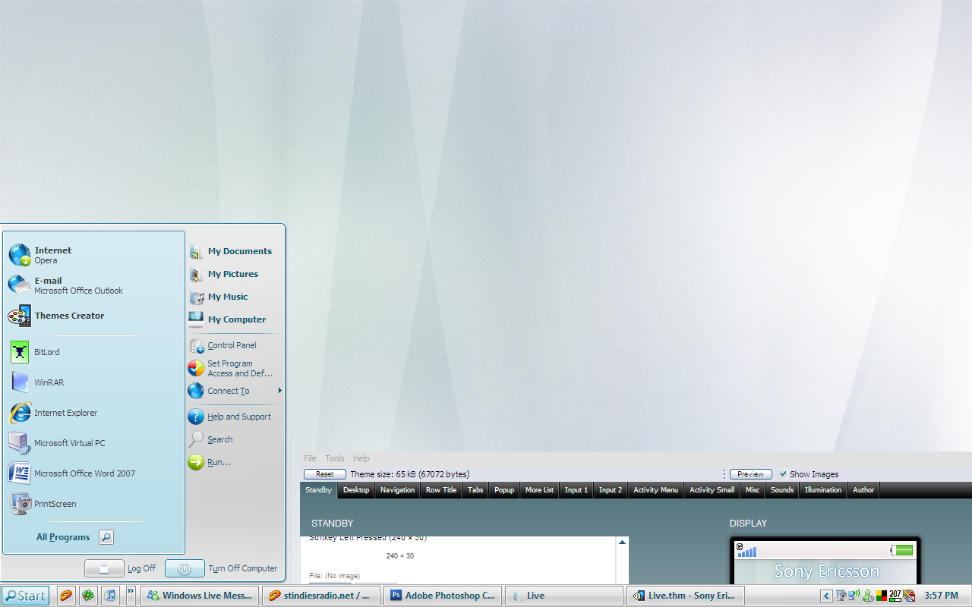
Task: Open the Tools menu in Themes Creator
Action: pos(335,458)
